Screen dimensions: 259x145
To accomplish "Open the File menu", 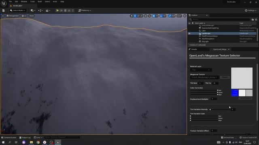I will tap(10, 2).
